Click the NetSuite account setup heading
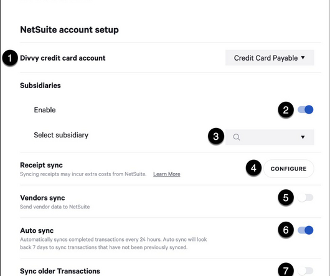Image resolution: width=330 pixels, height=276 pixels. [x=69, y=29]
